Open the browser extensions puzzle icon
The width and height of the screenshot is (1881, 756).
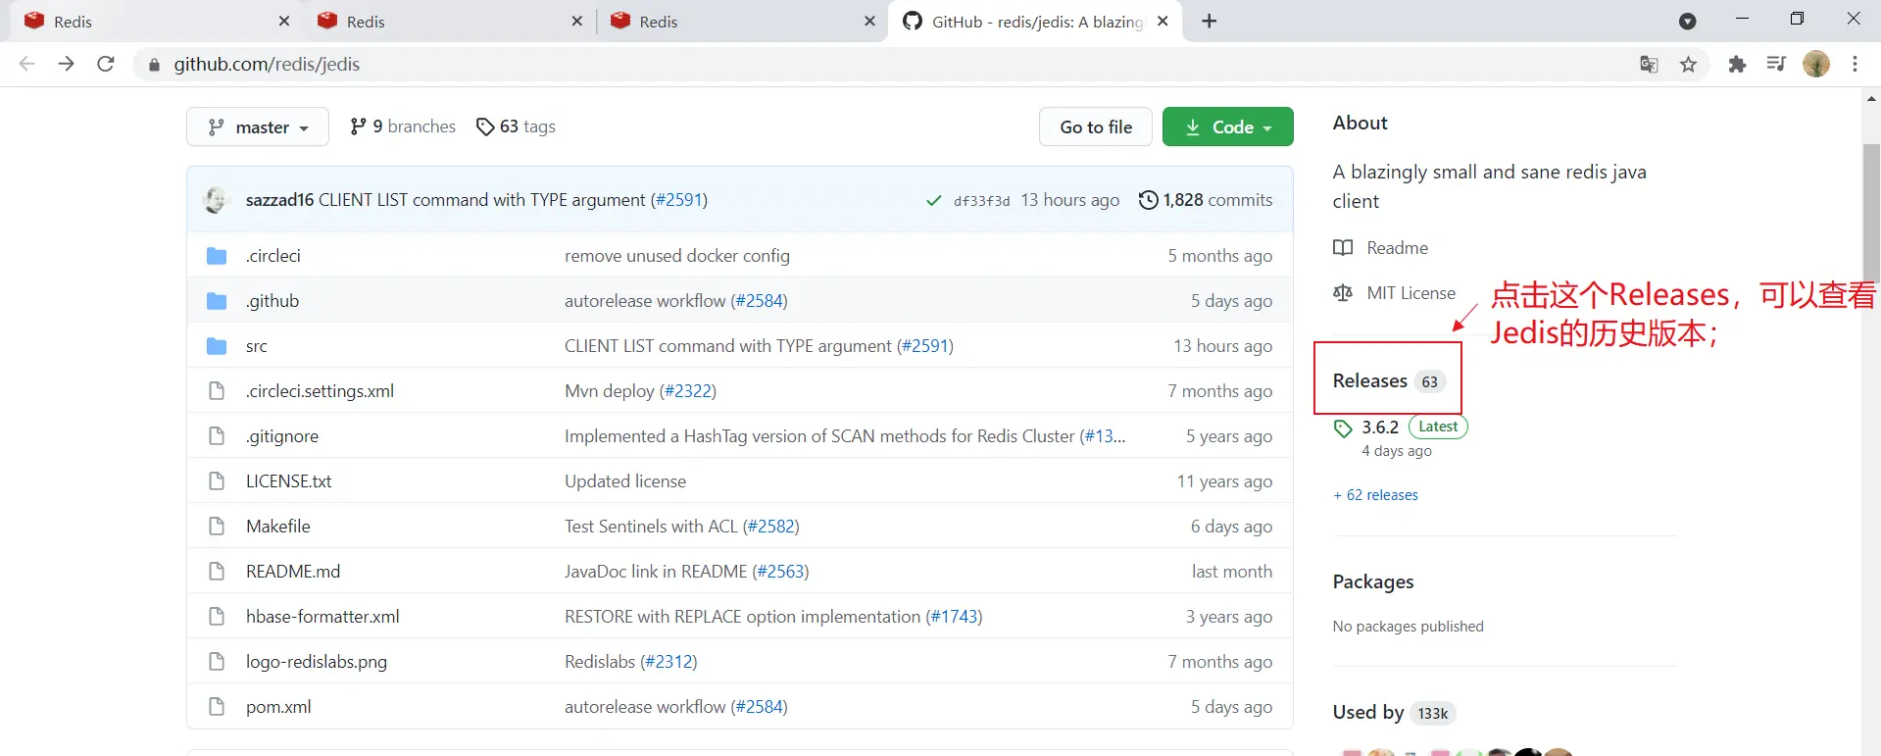tap(1737, 65)
